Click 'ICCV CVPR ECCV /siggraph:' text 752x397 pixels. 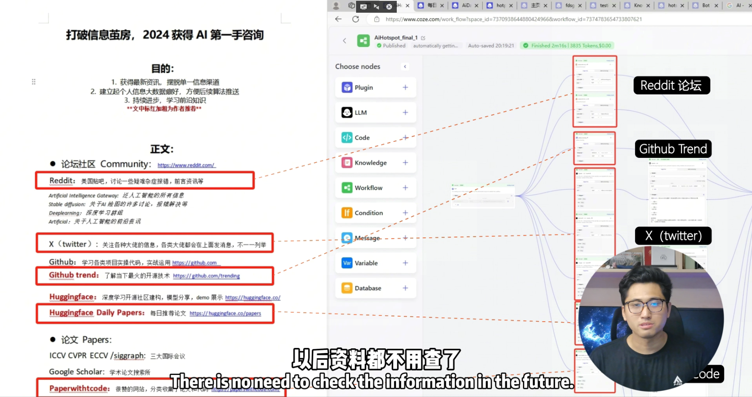tap(97, 356)
